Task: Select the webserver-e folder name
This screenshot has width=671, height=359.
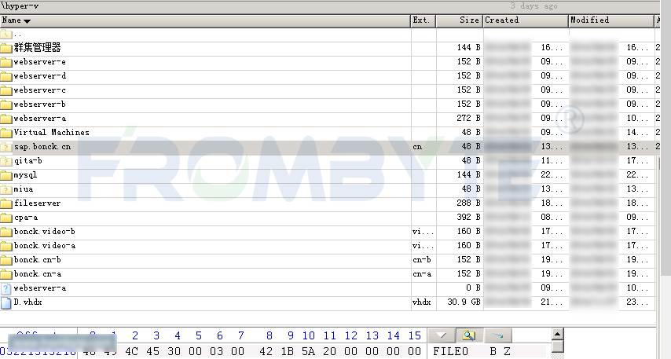Action: click(x=40, y=62)
